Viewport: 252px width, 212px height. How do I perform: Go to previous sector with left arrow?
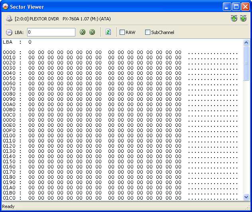[x=83, y=32]
